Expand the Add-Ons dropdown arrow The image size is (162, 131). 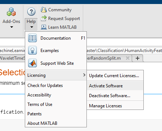pos(12,27)
